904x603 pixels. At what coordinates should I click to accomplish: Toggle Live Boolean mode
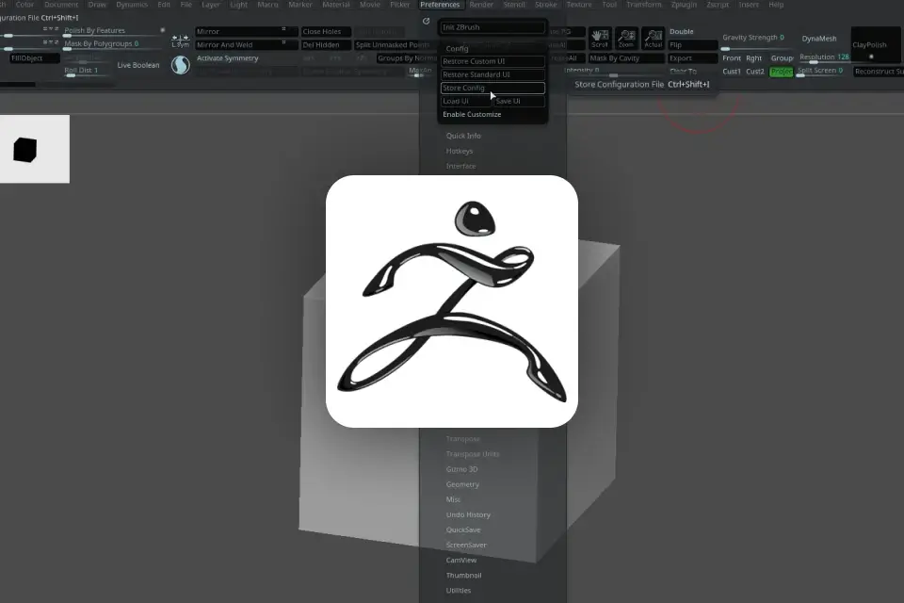[138, 65]
